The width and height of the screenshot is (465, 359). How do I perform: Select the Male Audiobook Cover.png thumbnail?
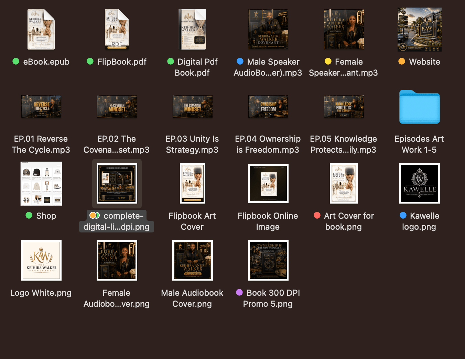tap(193, 260)
